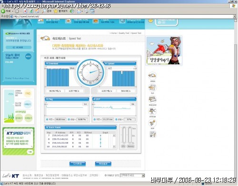Click the third top navigation menu item

[104, 21]
